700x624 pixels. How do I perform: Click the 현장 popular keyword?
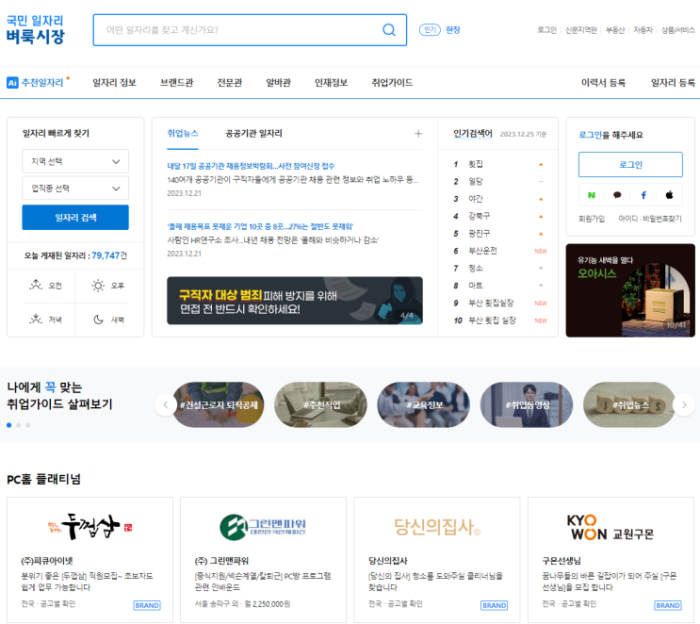coord(452,30)
